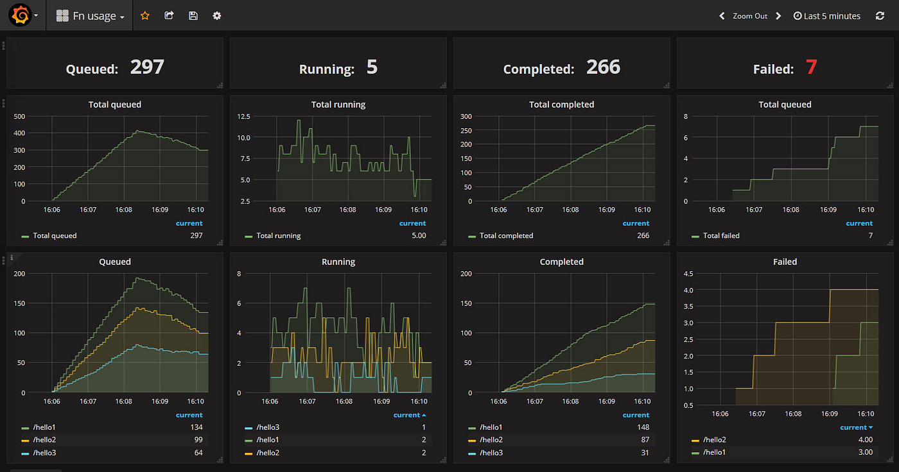Step time back with the left chevron arrow

tap(722, 15)
